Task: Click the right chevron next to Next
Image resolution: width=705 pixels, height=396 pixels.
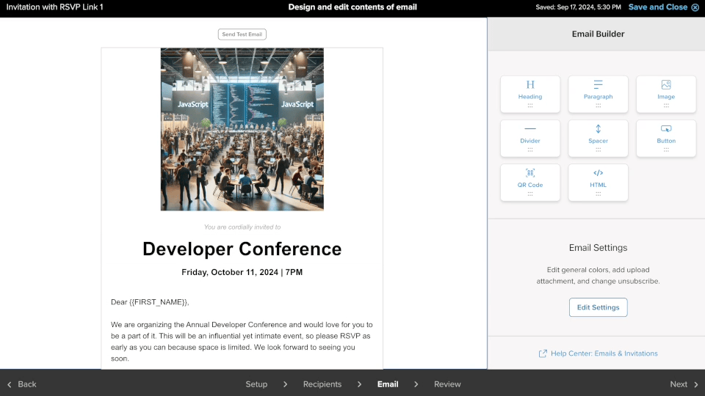Action: (696, 384)
